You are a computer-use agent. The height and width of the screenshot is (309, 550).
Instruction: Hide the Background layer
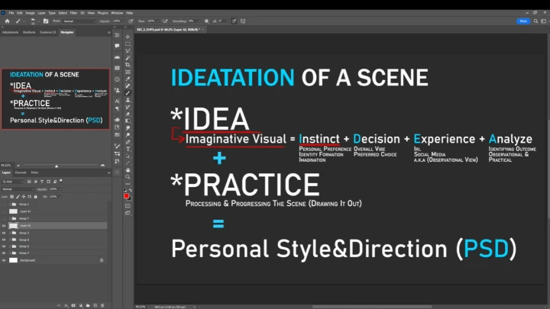tap(4, 260)
